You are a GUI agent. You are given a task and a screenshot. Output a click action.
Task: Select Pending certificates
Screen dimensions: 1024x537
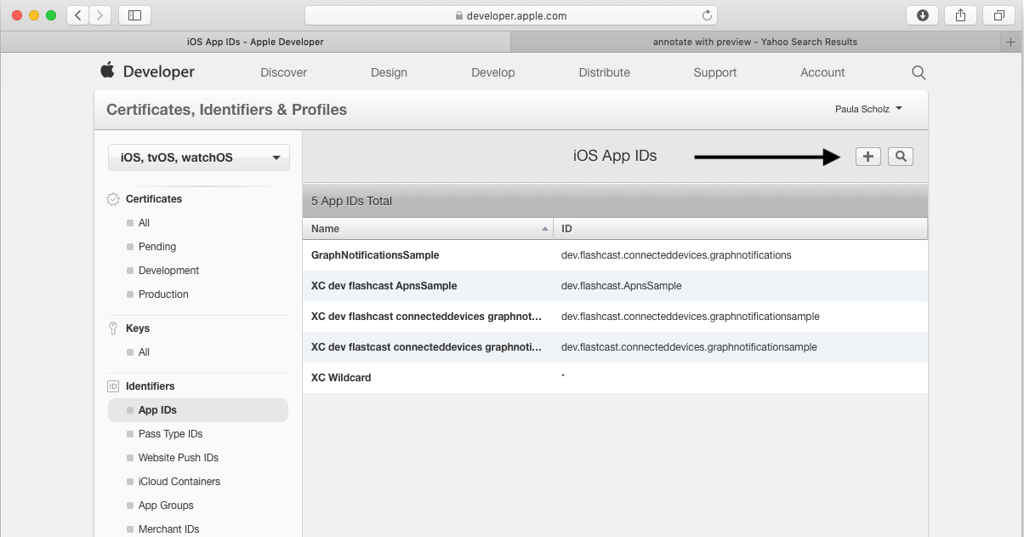point(157,247)
